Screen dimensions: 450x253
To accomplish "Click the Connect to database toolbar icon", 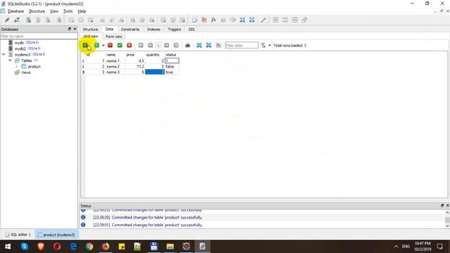I will click(7, 20).
